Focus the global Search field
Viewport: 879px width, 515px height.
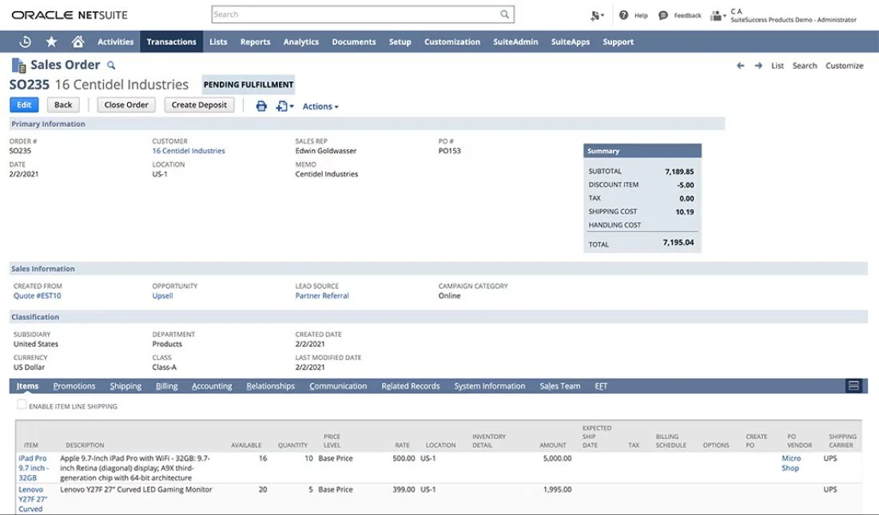tap(362, 14)
